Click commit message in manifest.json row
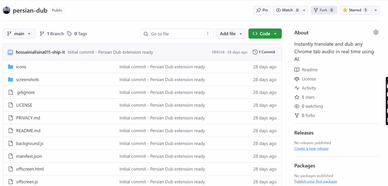Image resolution: width=388 pixels, height=186 pixels. click(x=162, y=156)
